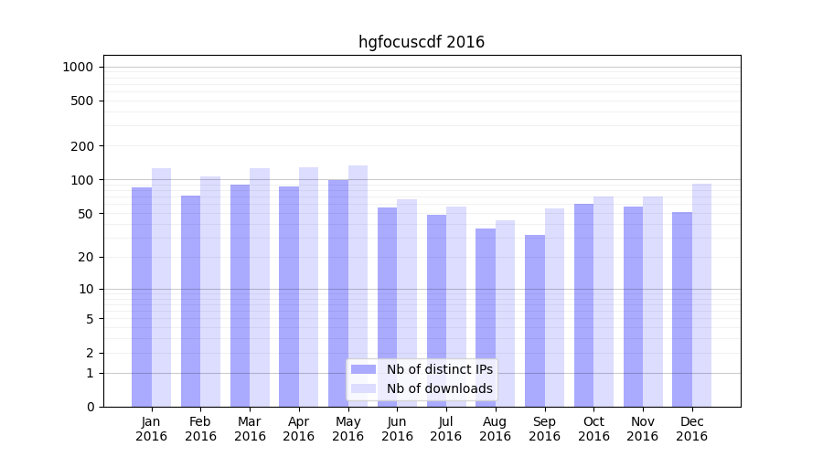The width and height of the screenshot is (823, 457).
Task: Click the Nov 2016 downloads bar
Action: [x=653, y=302]
